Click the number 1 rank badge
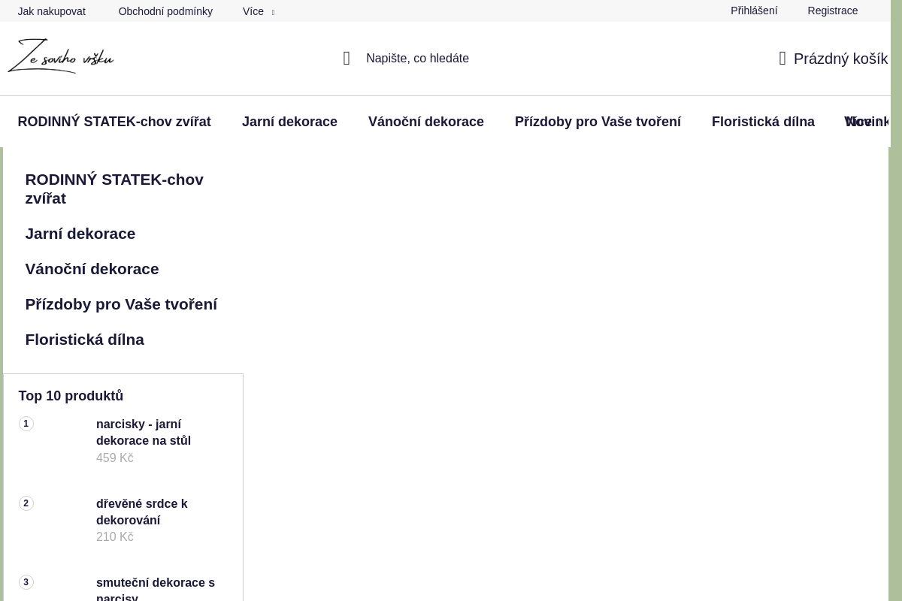Viewport: 902px width, 601px height. pos(26,424)
